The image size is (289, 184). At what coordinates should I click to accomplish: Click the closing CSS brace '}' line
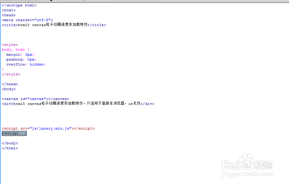3,70
